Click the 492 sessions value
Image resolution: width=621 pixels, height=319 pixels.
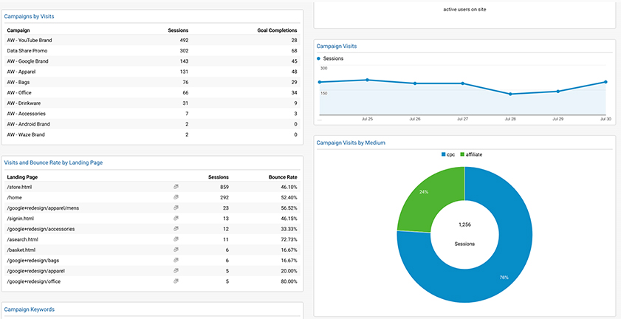click(x=184, y=41)
